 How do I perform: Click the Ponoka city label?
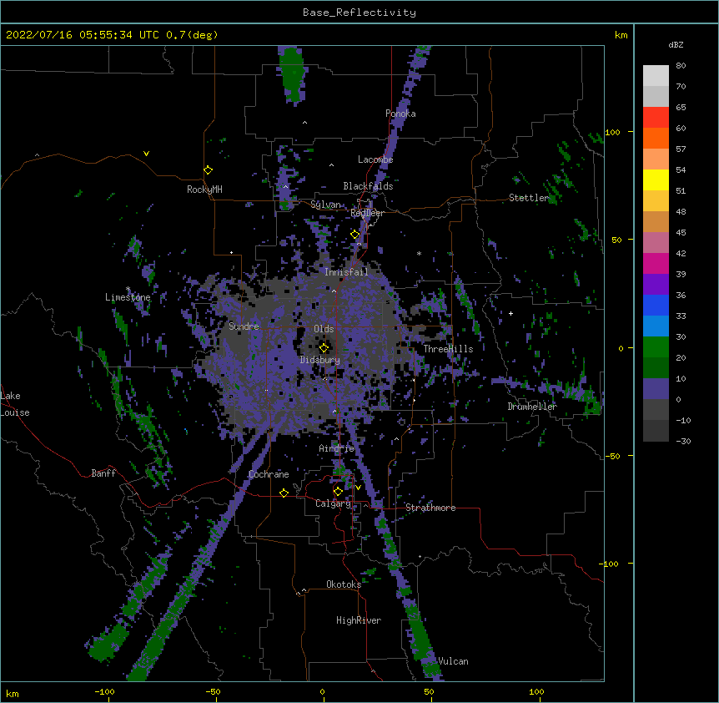click(x=400, y=114)
